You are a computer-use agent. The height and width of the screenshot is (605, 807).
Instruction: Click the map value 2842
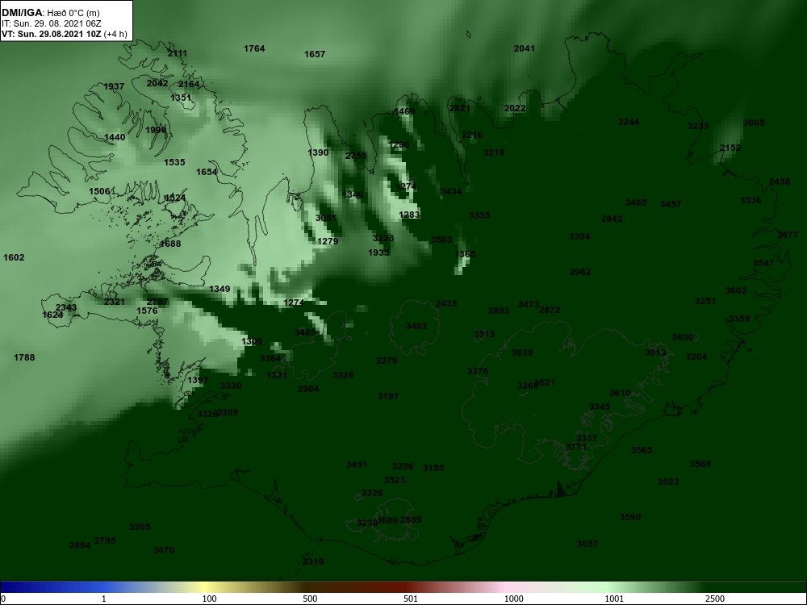click(612, 219)
